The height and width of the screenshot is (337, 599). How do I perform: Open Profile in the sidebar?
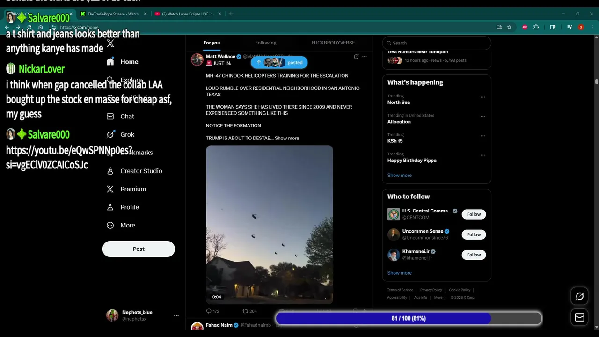123,207
